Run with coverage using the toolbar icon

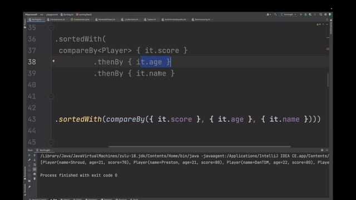click(x=310, y=14)
